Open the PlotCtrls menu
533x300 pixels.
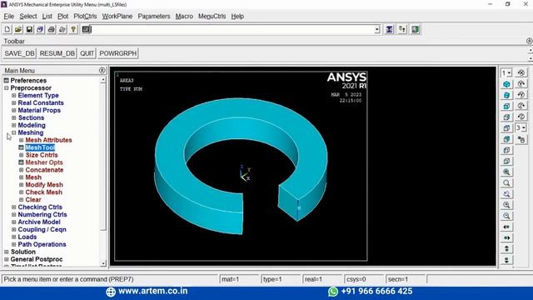coord(85,17)
